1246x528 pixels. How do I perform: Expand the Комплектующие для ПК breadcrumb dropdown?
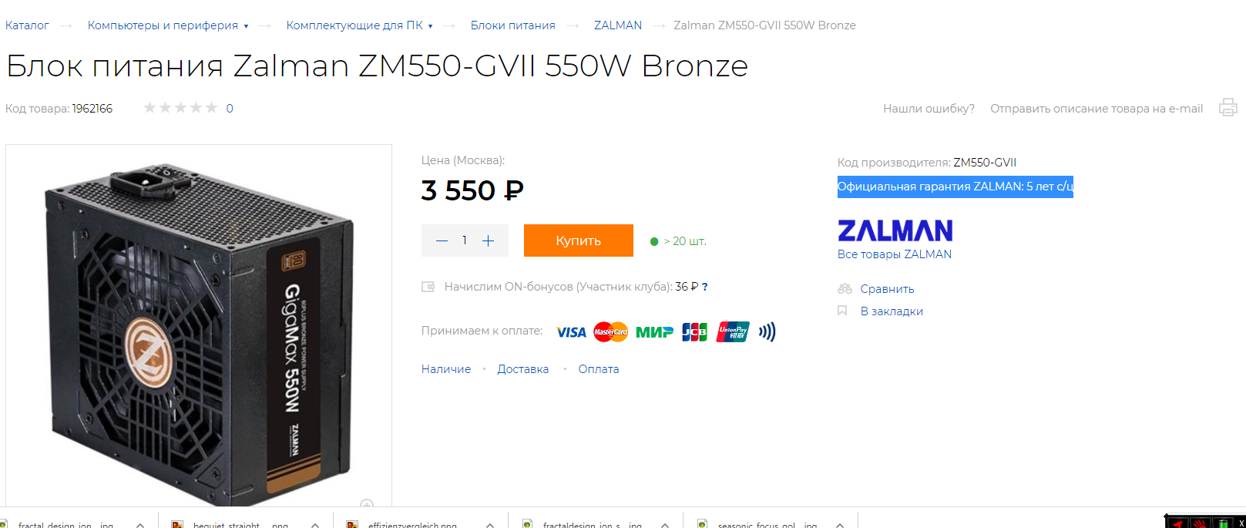[430, 26]
